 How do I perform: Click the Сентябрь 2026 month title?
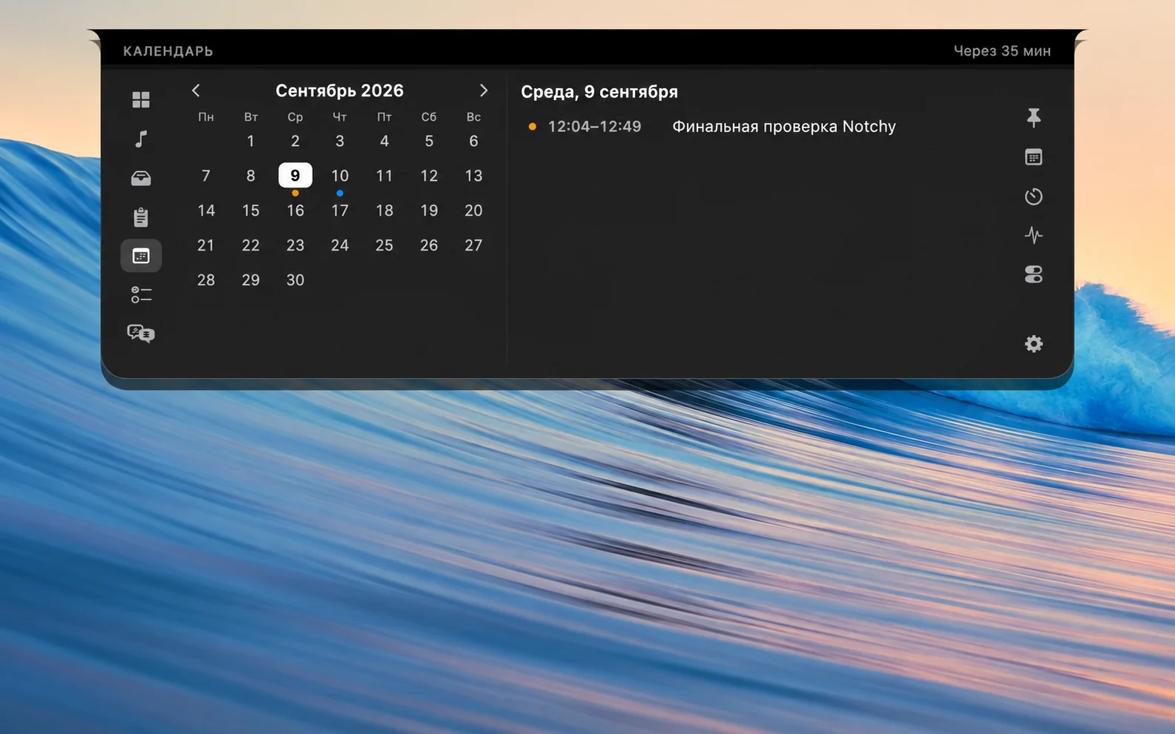pos(340,90)
